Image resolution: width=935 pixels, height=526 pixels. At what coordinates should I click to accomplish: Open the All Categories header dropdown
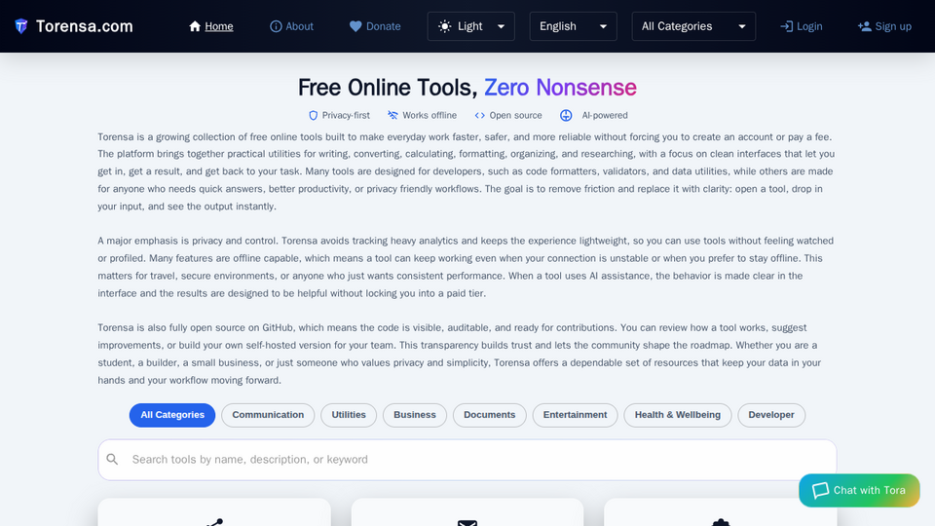pos(693,26)
